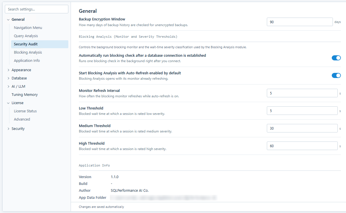Edit Medium Threshold seconds field

click(302, 128)
